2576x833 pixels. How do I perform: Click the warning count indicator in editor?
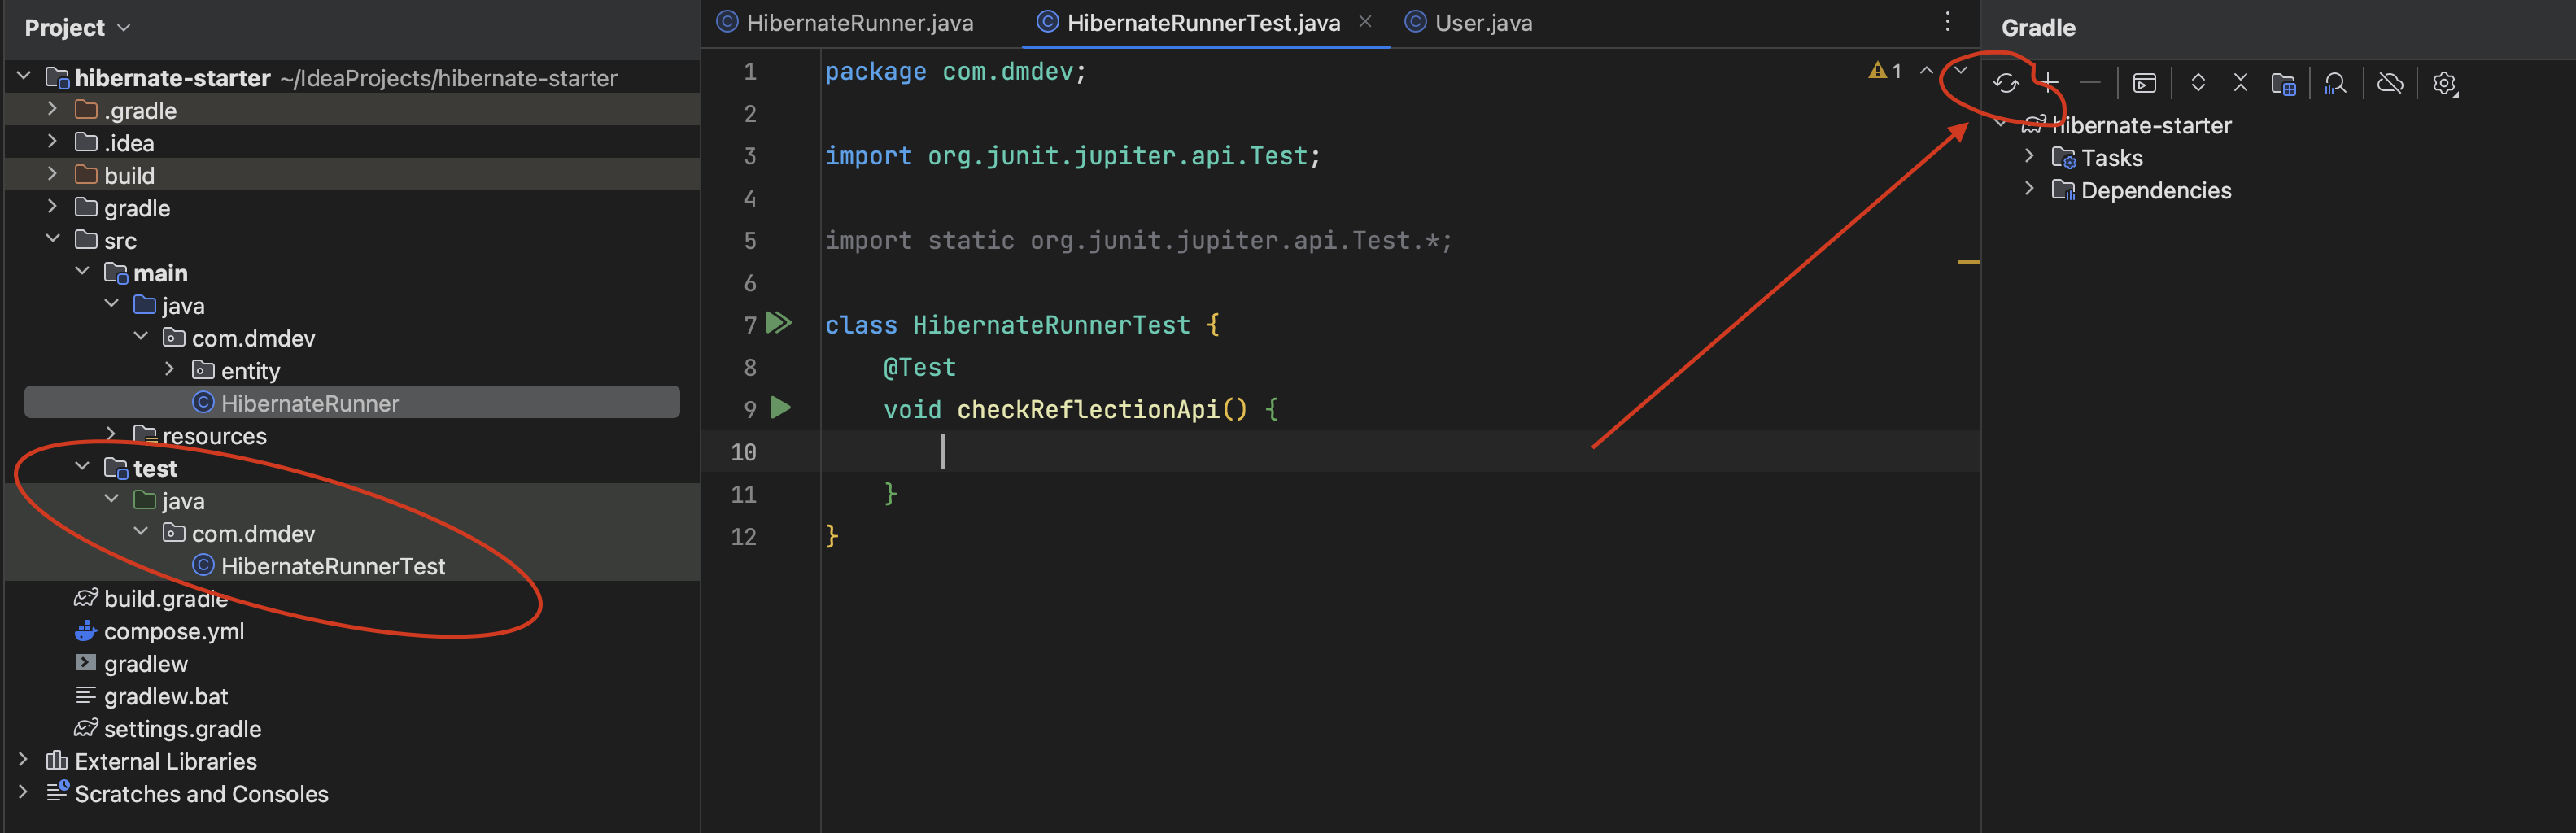point(1885,71)
